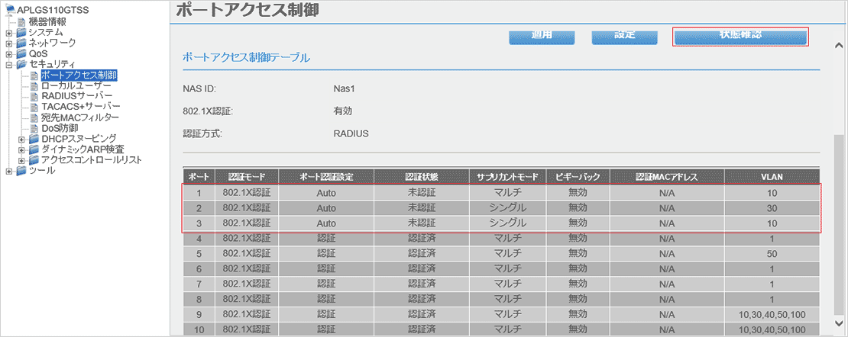This screenshot has width=848, height=337.
Task: Click the QoS folder icon
Action: [21, 53]
